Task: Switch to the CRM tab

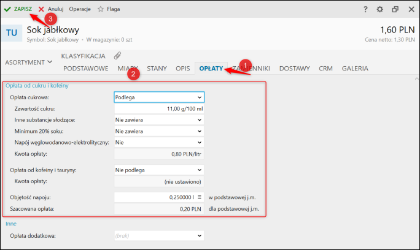Action: [x=325, y=69]
